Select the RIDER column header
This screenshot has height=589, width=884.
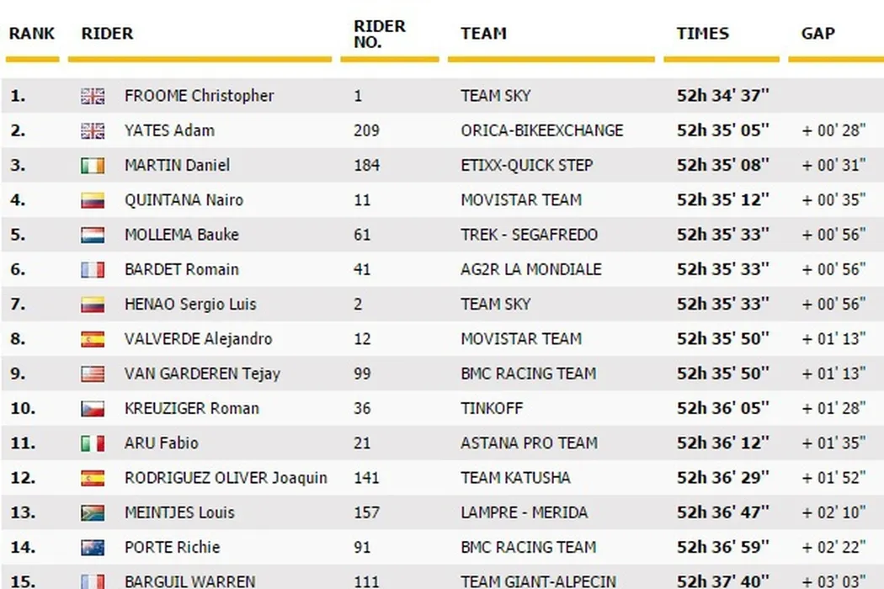point(107,34)
